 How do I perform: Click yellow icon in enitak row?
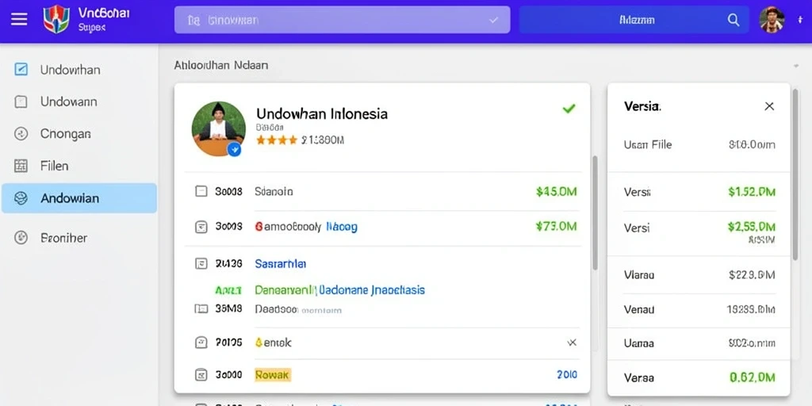(x=259, y=343)
